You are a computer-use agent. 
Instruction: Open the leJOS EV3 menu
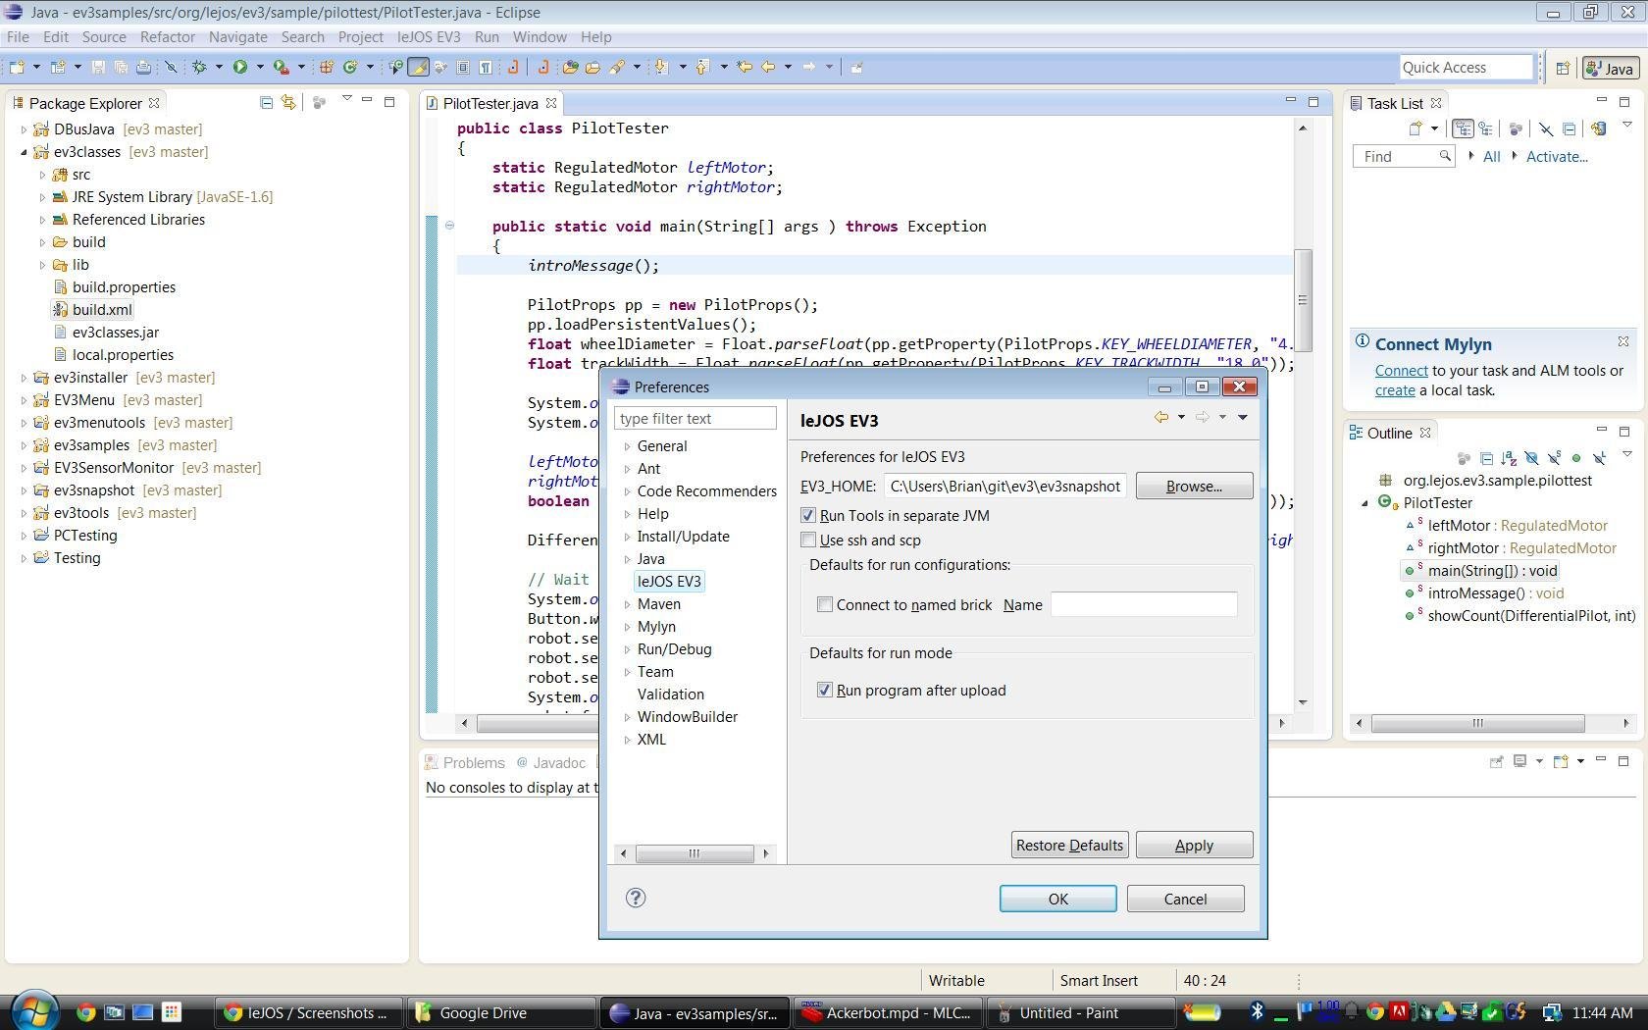coord(428,36)
